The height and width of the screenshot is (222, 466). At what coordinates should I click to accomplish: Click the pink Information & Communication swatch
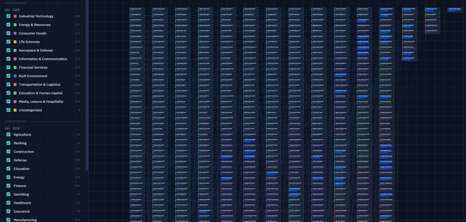(x=15, y=59)
